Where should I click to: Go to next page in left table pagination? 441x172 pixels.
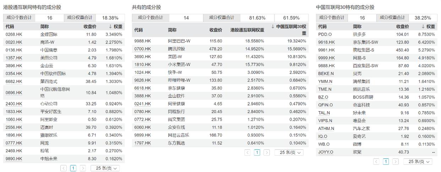pos(83,168)
